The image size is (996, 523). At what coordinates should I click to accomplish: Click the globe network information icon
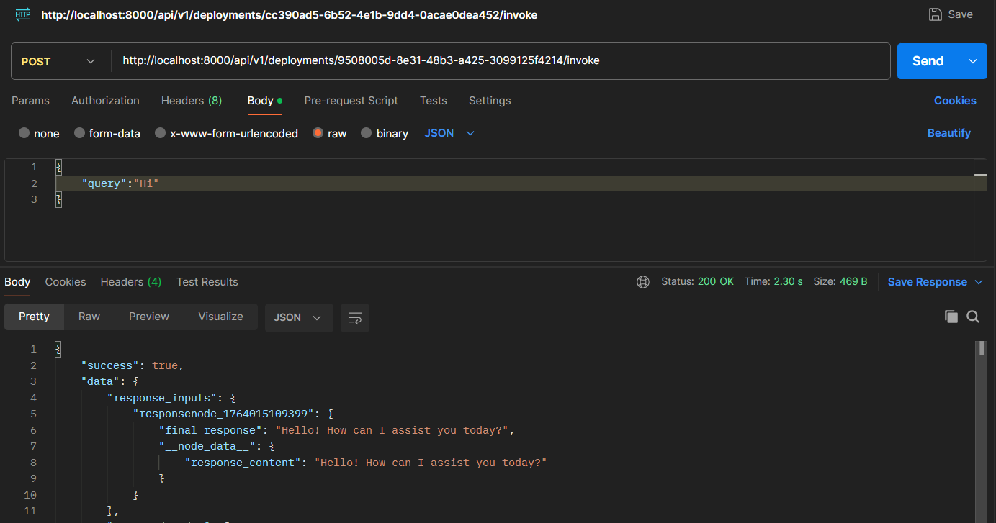pos(643,281)
